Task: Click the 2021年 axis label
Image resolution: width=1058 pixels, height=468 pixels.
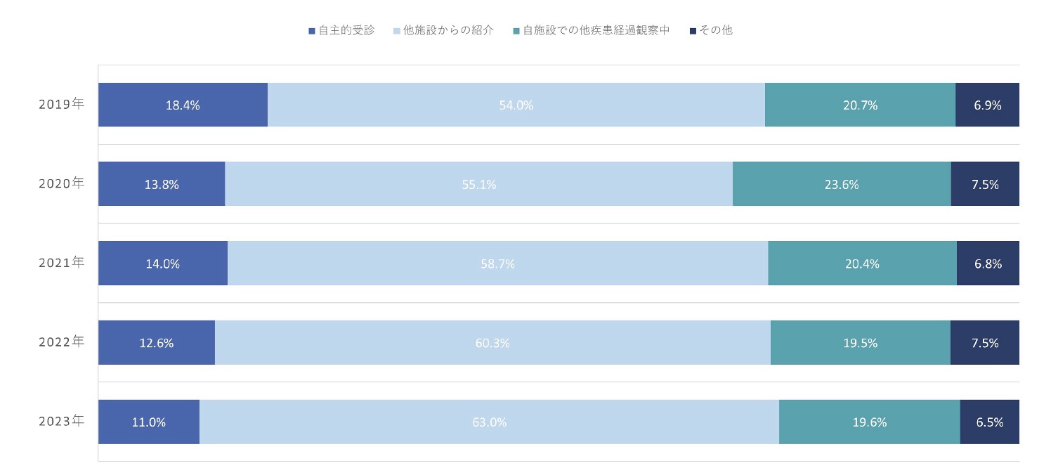Action: pos(61,263)
